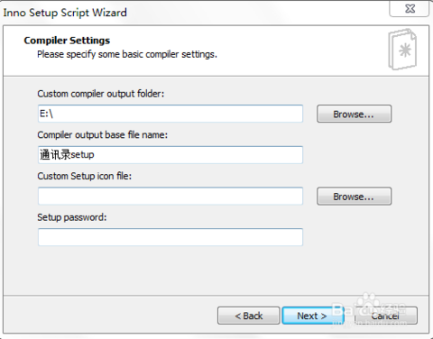Click the "Please specify some basic compiler settings" text

click(127, 54)
